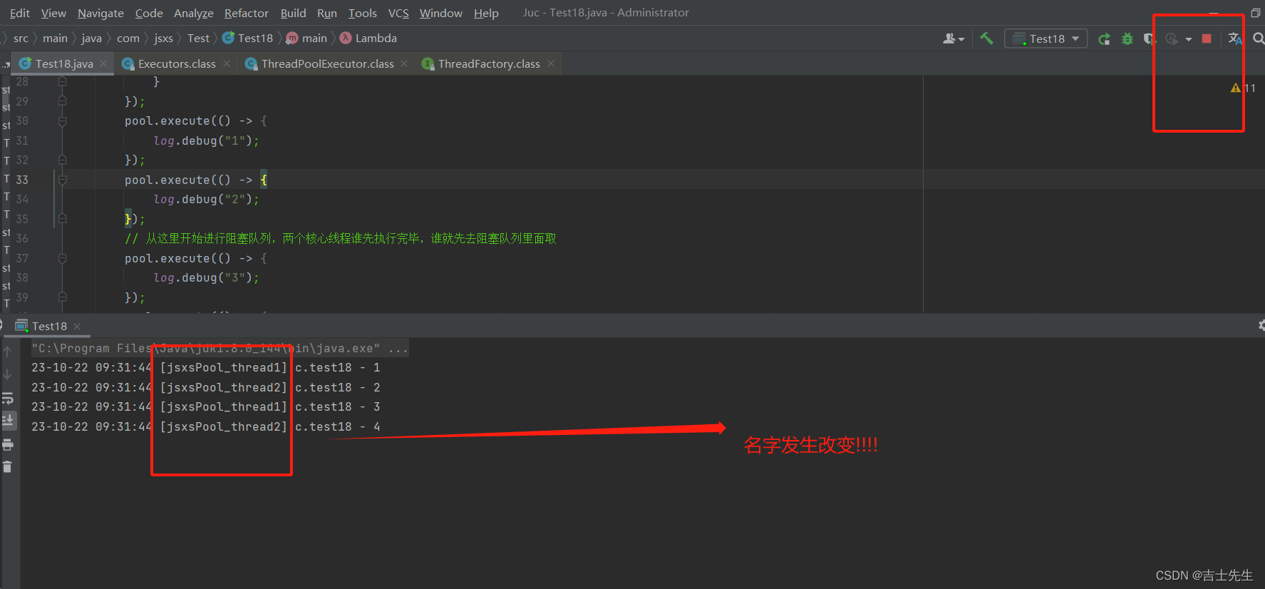This screenshot has width=1265, height=589.
Task: Click the Down the stack trace arrow
Action: pos(7,374)
